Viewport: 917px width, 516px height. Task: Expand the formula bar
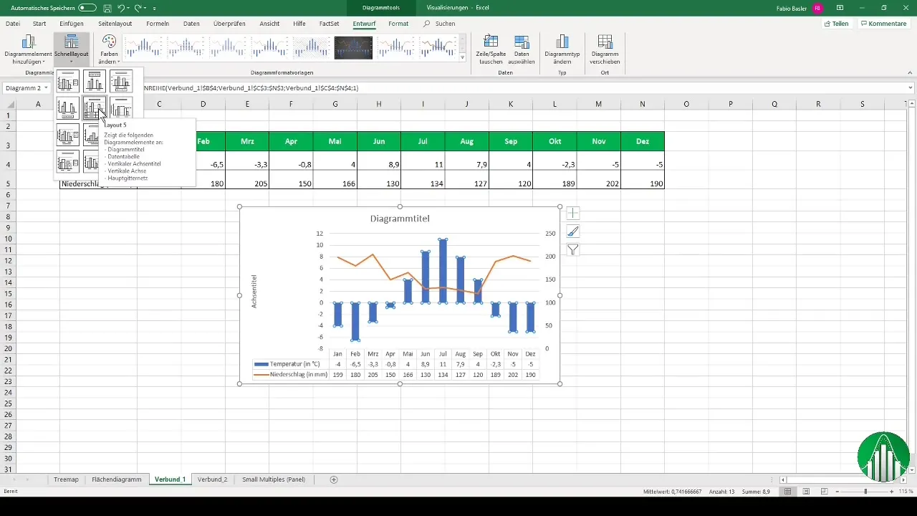pyautogui.click(x=911, y=88)
